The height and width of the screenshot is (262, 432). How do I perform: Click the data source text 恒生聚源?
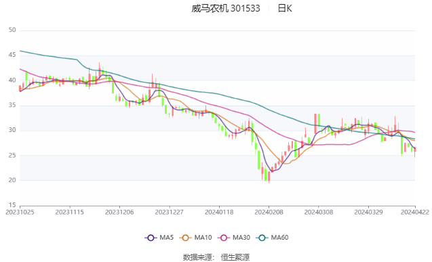[235, 257]
